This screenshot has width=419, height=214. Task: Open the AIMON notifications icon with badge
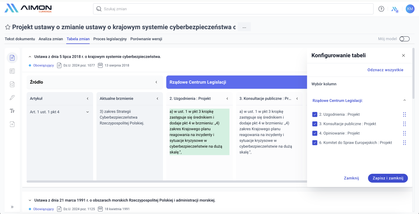point(395,9)
